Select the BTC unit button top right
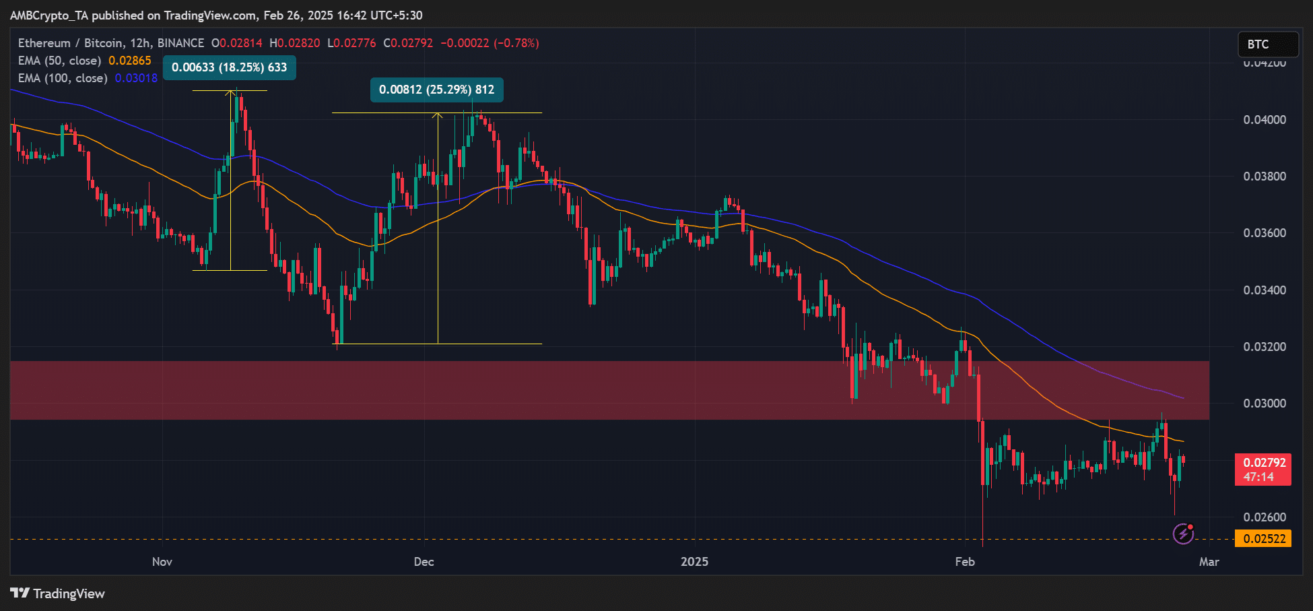This screenshot has width=1313, height=611. coord(1268,45)
